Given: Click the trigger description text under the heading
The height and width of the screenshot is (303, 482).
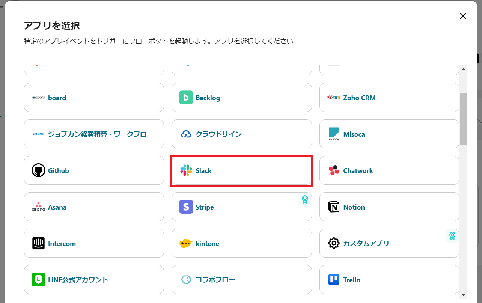Looking at the screenshot, I should tap(160, 41).
